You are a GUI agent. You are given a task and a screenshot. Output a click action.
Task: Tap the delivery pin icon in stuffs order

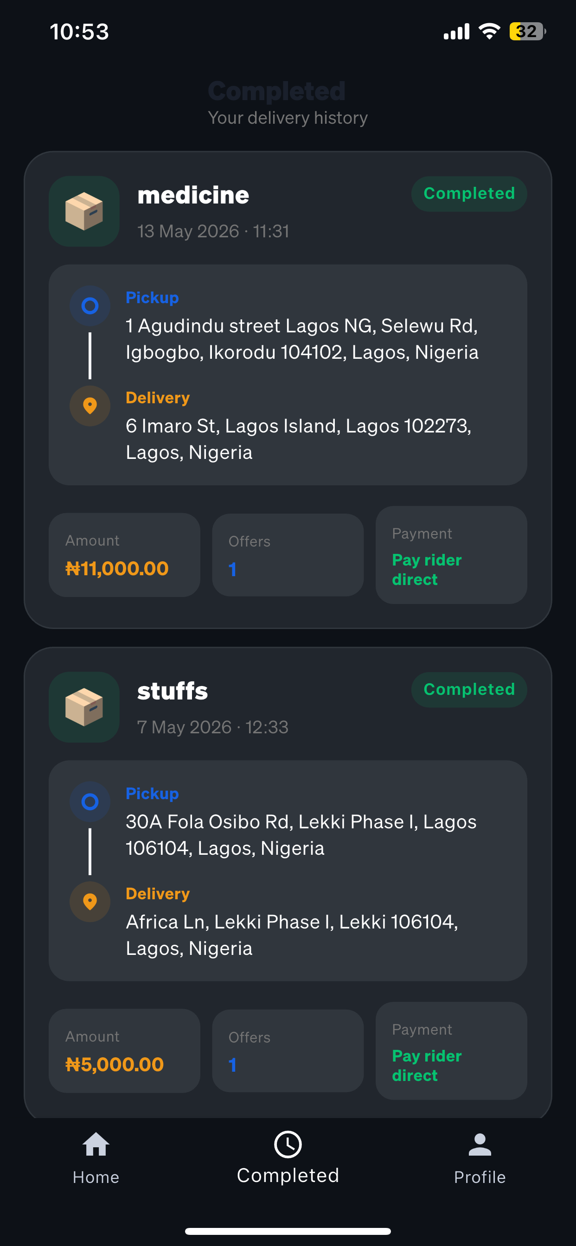click(90, 902)
